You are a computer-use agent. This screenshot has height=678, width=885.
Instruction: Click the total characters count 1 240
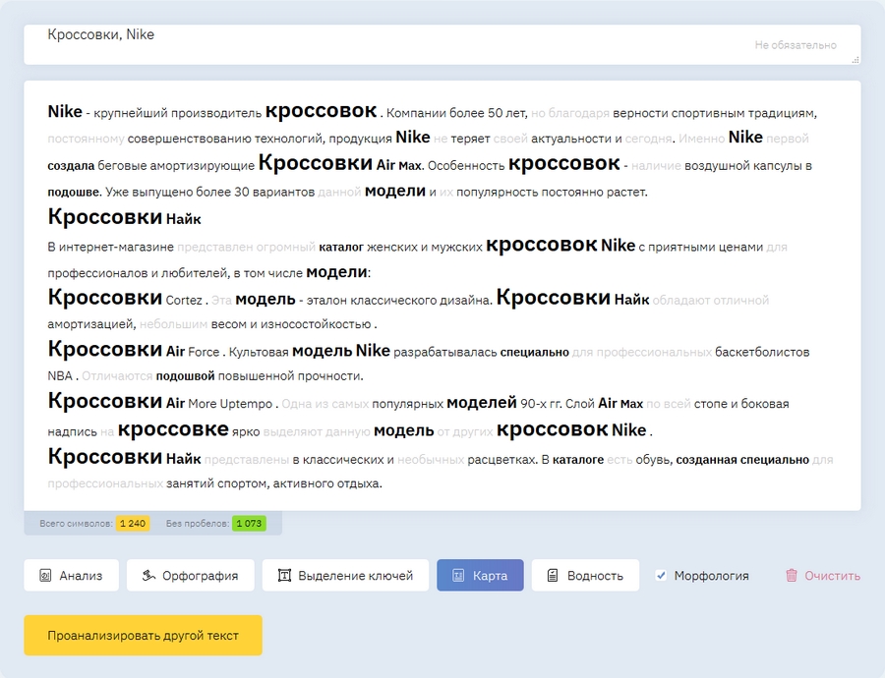click(133, 524)
